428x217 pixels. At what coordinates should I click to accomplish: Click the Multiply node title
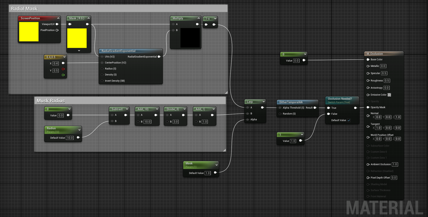pos(178,18)
